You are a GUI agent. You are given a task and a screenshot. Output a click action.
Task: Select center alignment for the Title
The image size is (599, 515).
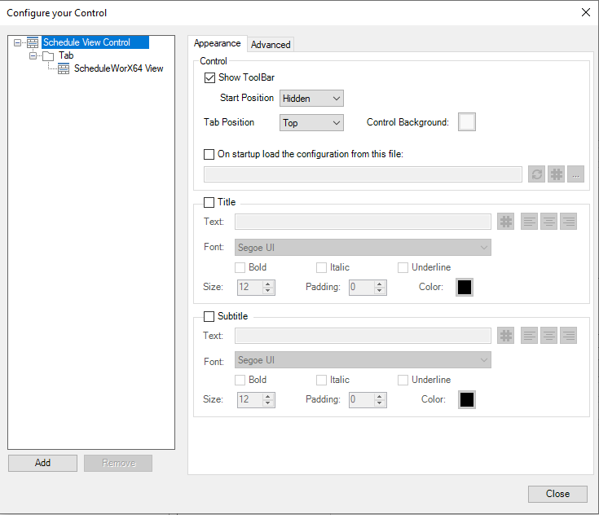point(549,222)
